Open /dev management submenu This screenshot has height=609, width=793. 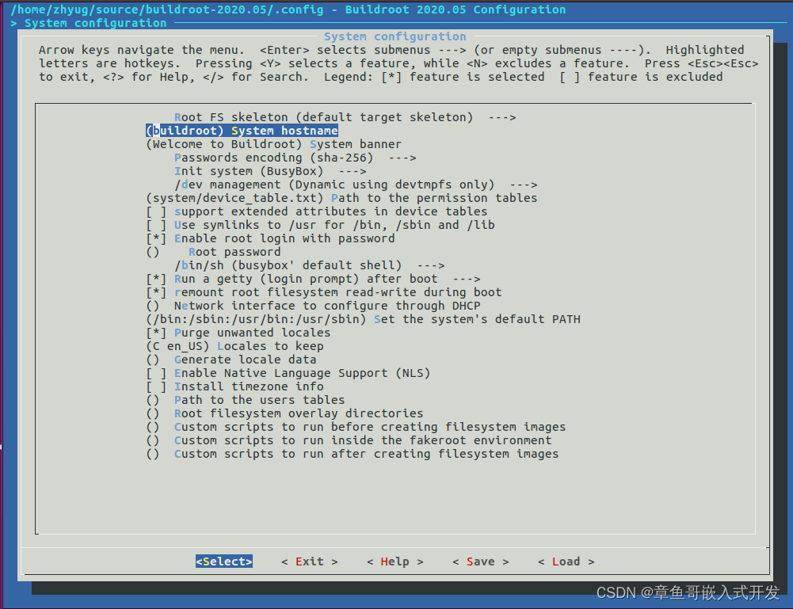pyautogui.click(x=356, y=185)
